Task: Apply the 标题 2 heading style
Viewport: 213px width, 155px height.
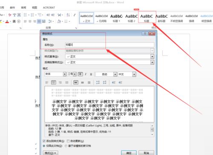Action: click(x=131, y=18)
